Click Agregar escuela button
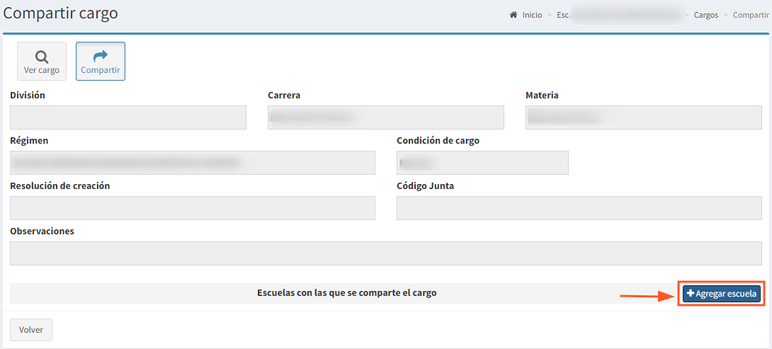 (722, 293)
